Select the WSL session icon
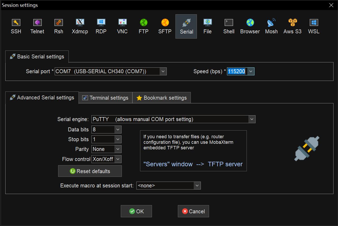The image size is (338, 226). tap(314, 26)
